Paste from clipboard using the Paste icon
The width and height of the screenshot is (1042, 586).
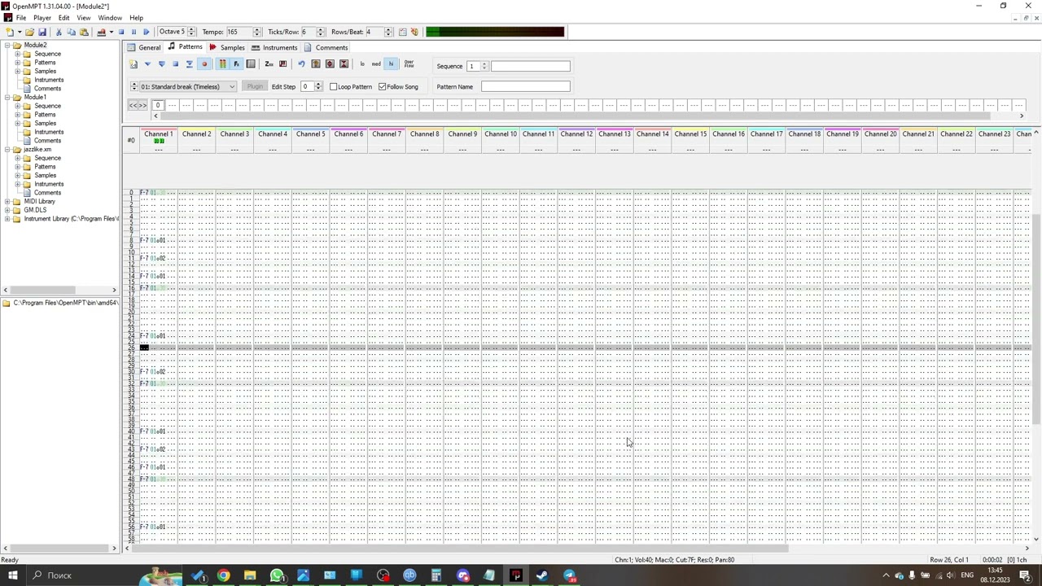[x=84, y=32]
